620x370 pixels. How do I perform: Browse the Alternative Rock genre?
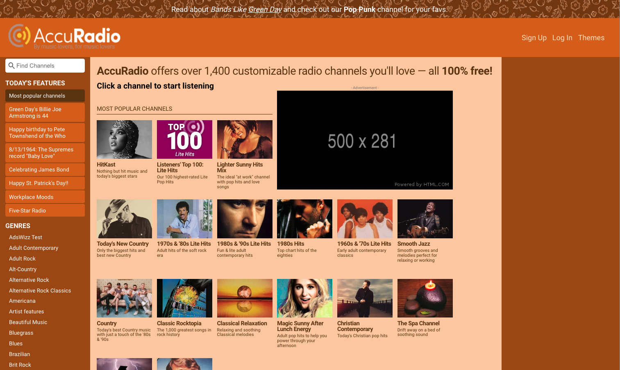click(x=29, y=280)
